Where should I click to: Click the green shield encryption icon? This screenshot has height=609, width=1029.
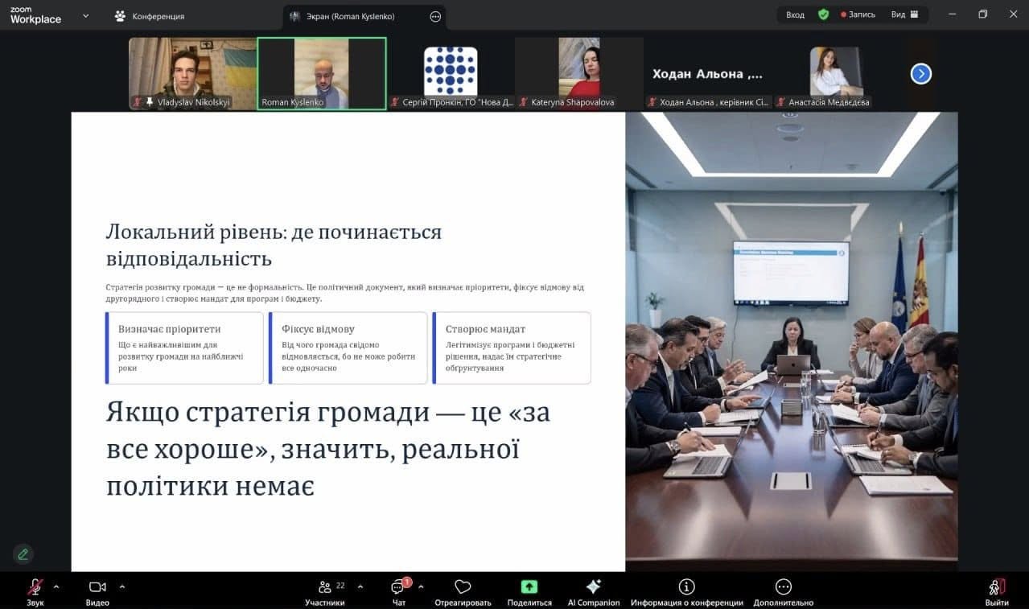tap(823, 14)
